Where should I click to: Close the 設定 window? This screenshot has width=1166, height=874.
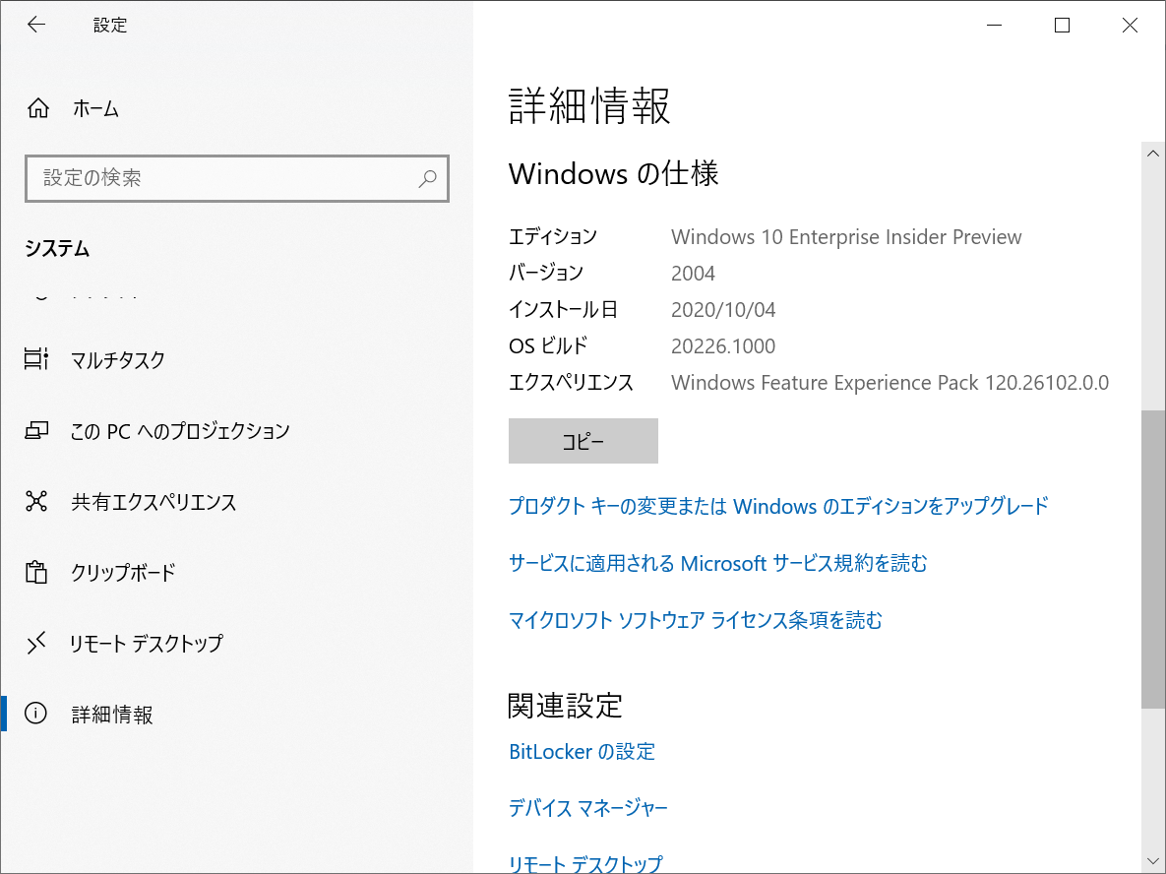pyautogui.click(x=1130, y=26)
